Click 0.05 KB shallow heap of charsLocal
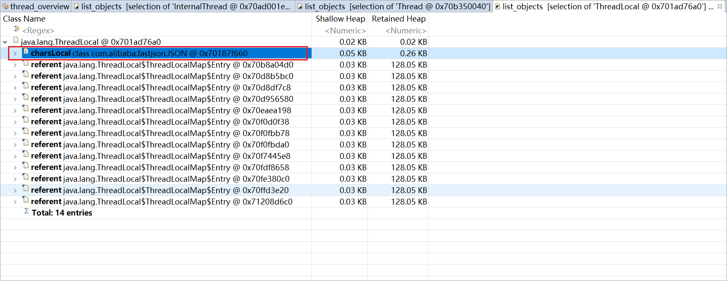 (353, 53)
